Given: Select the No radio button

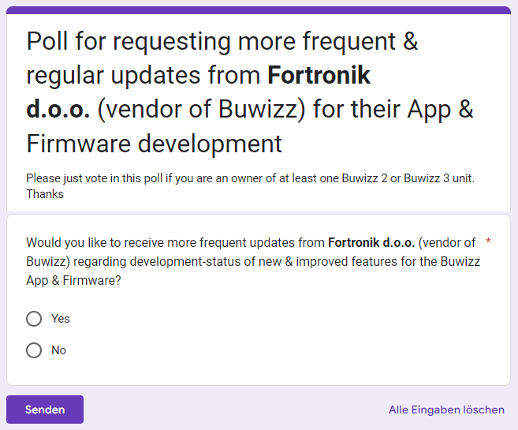Looking at the screenshot, I should 34,350.
